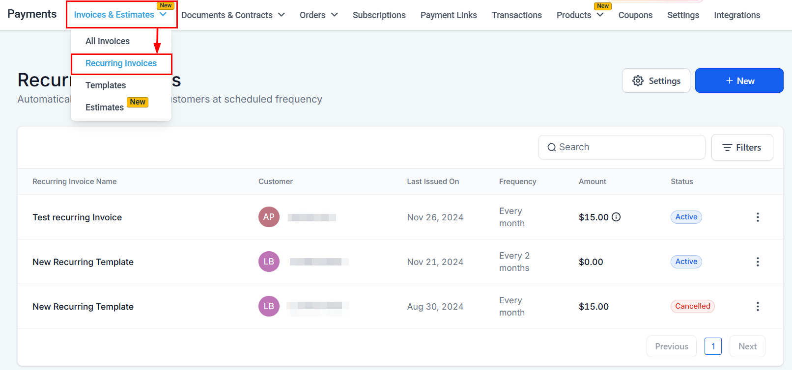Viewport: 792px width, 370px height.
Task: Click the page 1 pagination button
Action: click(x=713, y=346)
